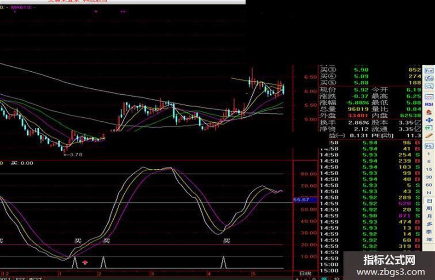Click the rightmost 买 buy signal label
The image size is (435, 280).
pos(226,241)
